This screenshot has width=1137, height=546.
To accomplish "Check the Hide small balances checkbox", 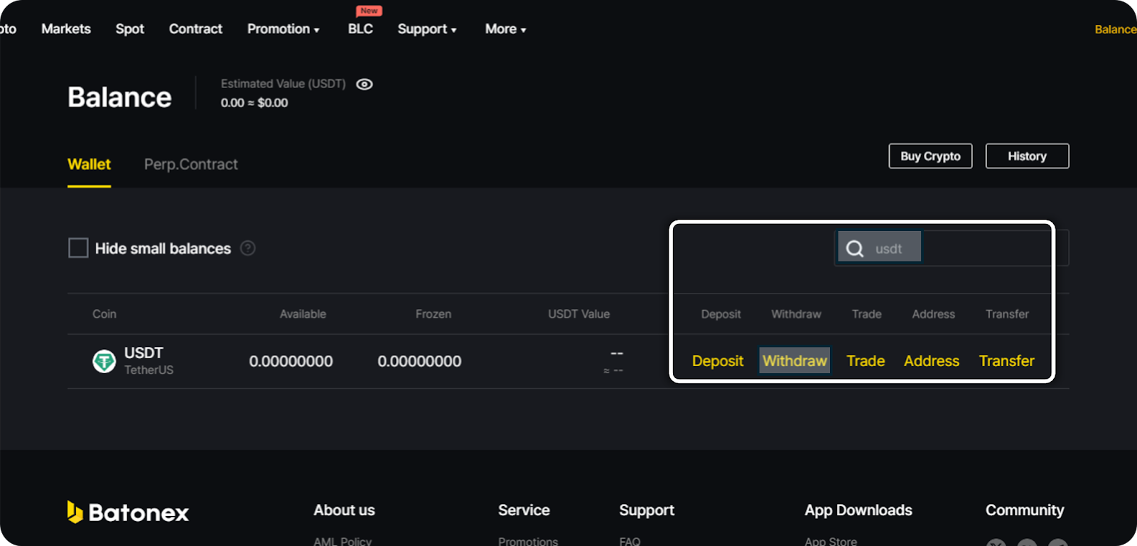I will pyautogui.click(x=78, y=248).
